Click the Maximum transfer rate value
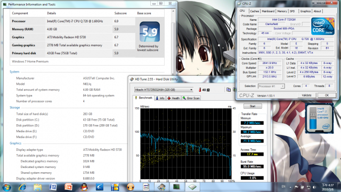This screenshot has width=341, height=192. point(252,132)
